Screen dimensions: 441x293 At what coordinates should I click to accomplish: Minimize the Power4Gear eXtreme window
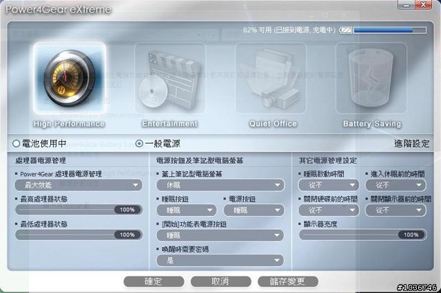pyautogui.click(x=407, y=5)
